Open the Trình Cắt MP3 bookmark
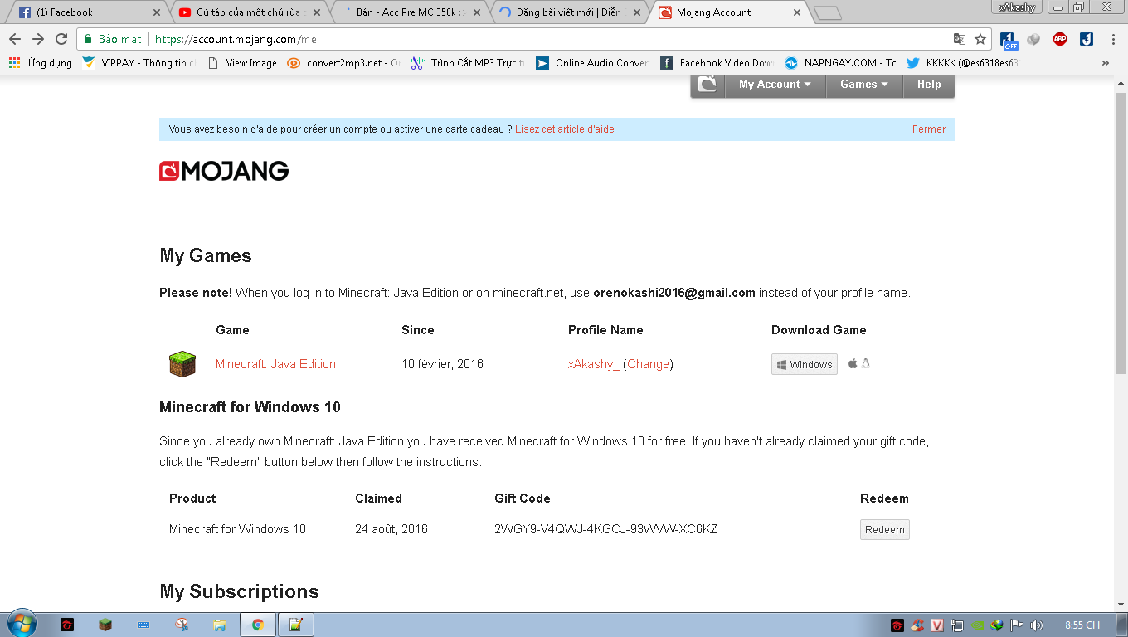Image resolution: width=1128 pixels, height=637 pixels. 468,62
